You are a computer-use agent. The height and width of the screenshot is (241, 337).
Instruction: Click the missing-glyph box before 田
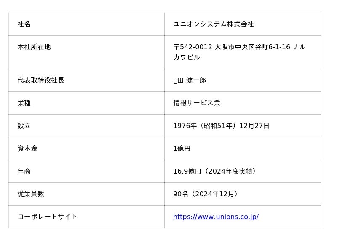(x=175, y=80)
